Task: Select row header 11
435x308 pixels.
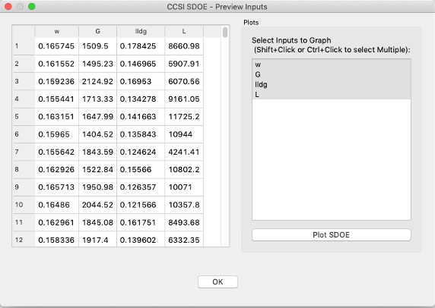Action: (24, 222)
